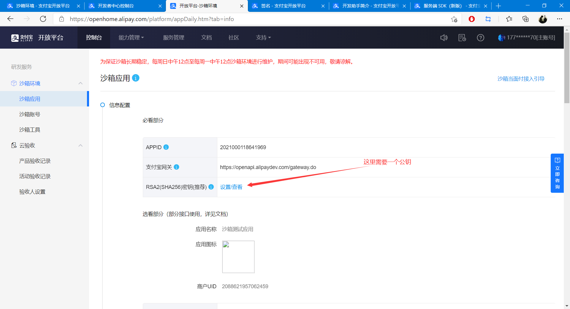The image size is (570, 309).
Task: Open 验收人设置 in the sidebar
Action: [x=32, y=192]
